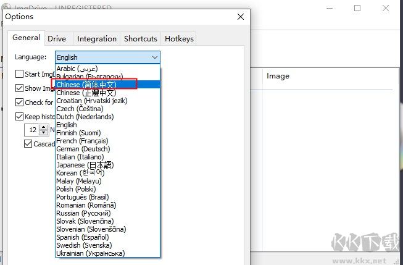The width and height of the screenshot is (403, 265).
Task: Decrease the history count with down arrow
Action: (44, 133)
